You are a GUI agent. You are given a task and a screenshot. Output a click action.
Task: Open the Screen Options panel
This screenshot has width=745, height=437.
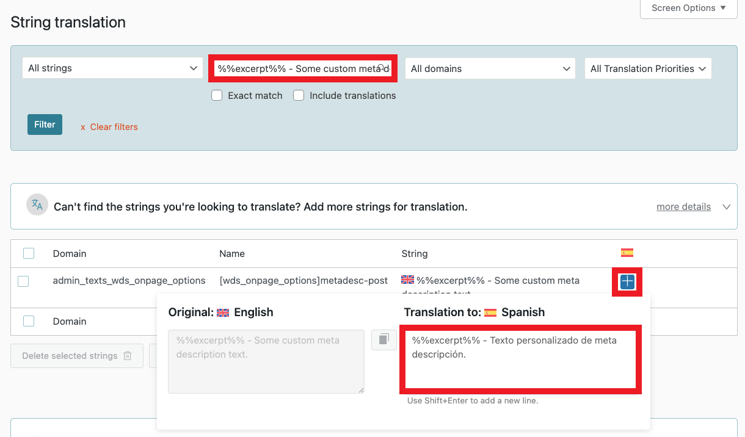[688, 8]
